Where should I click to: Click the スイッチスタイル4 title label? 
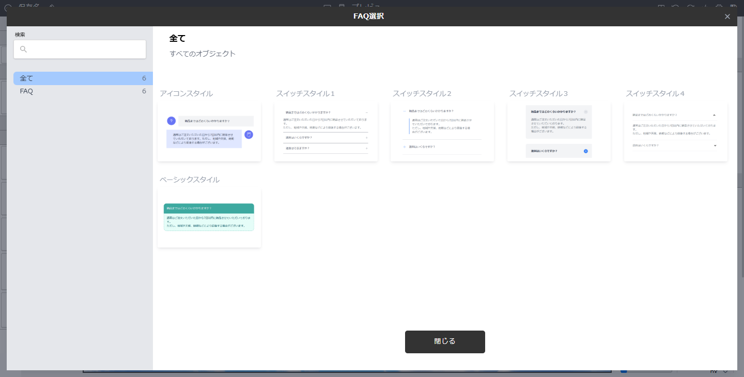pos(655,93)
